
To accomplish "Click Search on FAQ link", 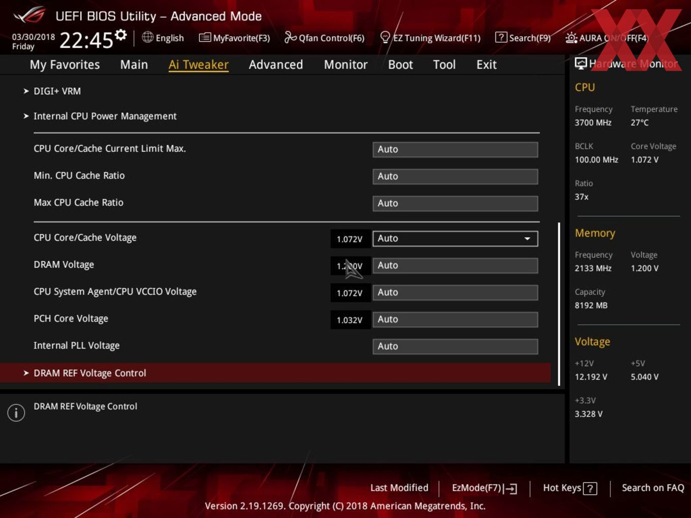I will [653, 488].
